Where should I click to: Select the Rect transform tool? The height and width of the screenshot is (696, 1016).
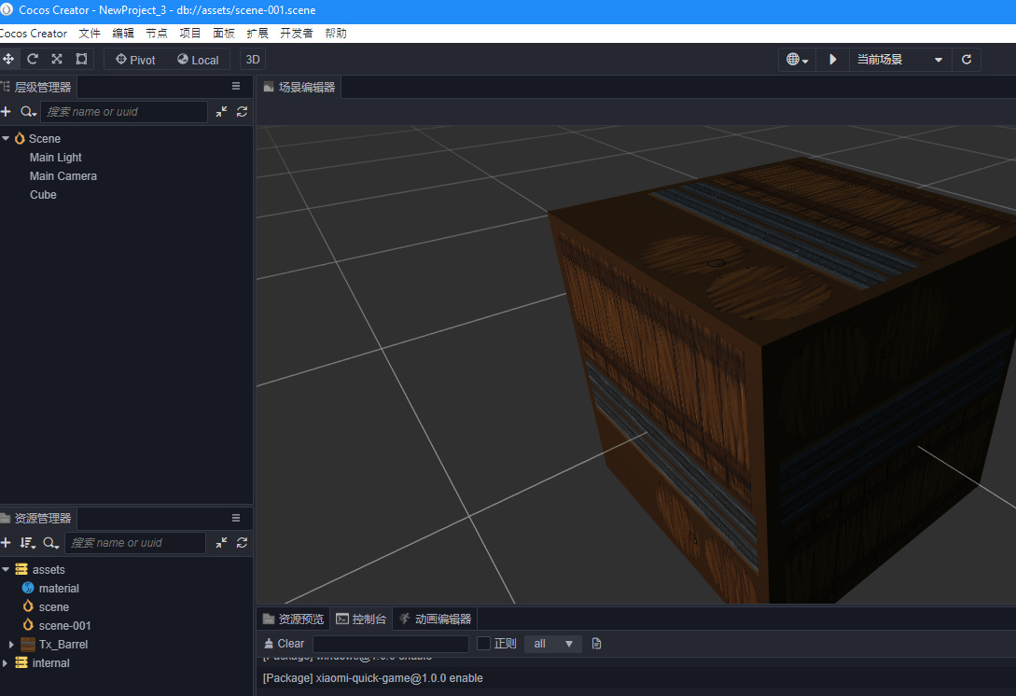[81, 60]
